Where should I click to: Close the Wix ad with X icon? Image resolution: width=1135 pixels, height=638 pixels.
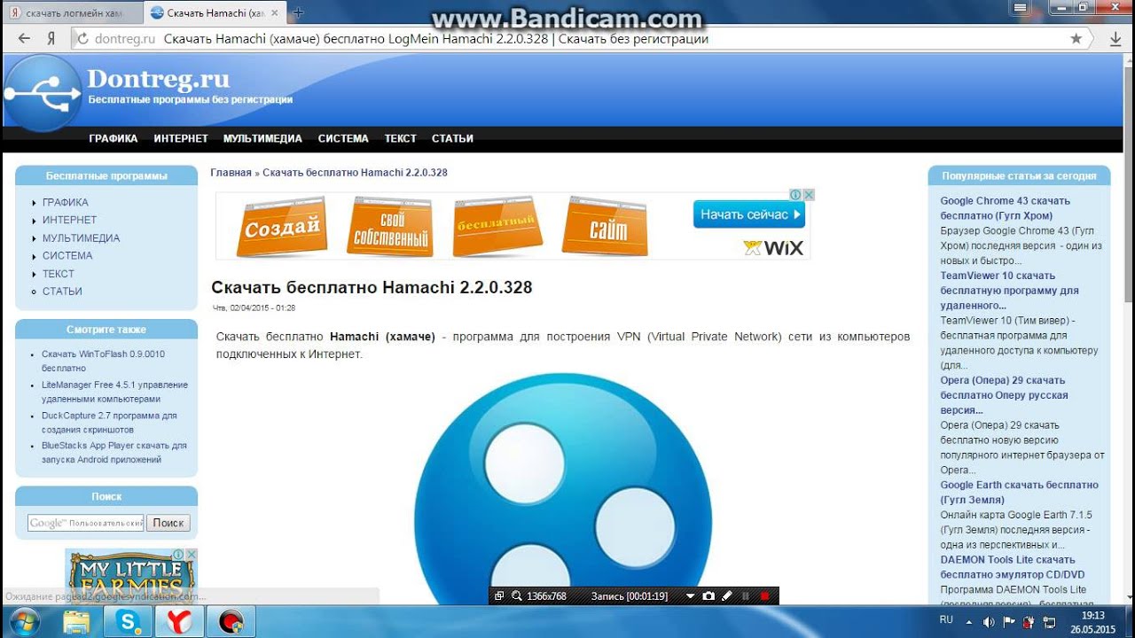[808, 195]
